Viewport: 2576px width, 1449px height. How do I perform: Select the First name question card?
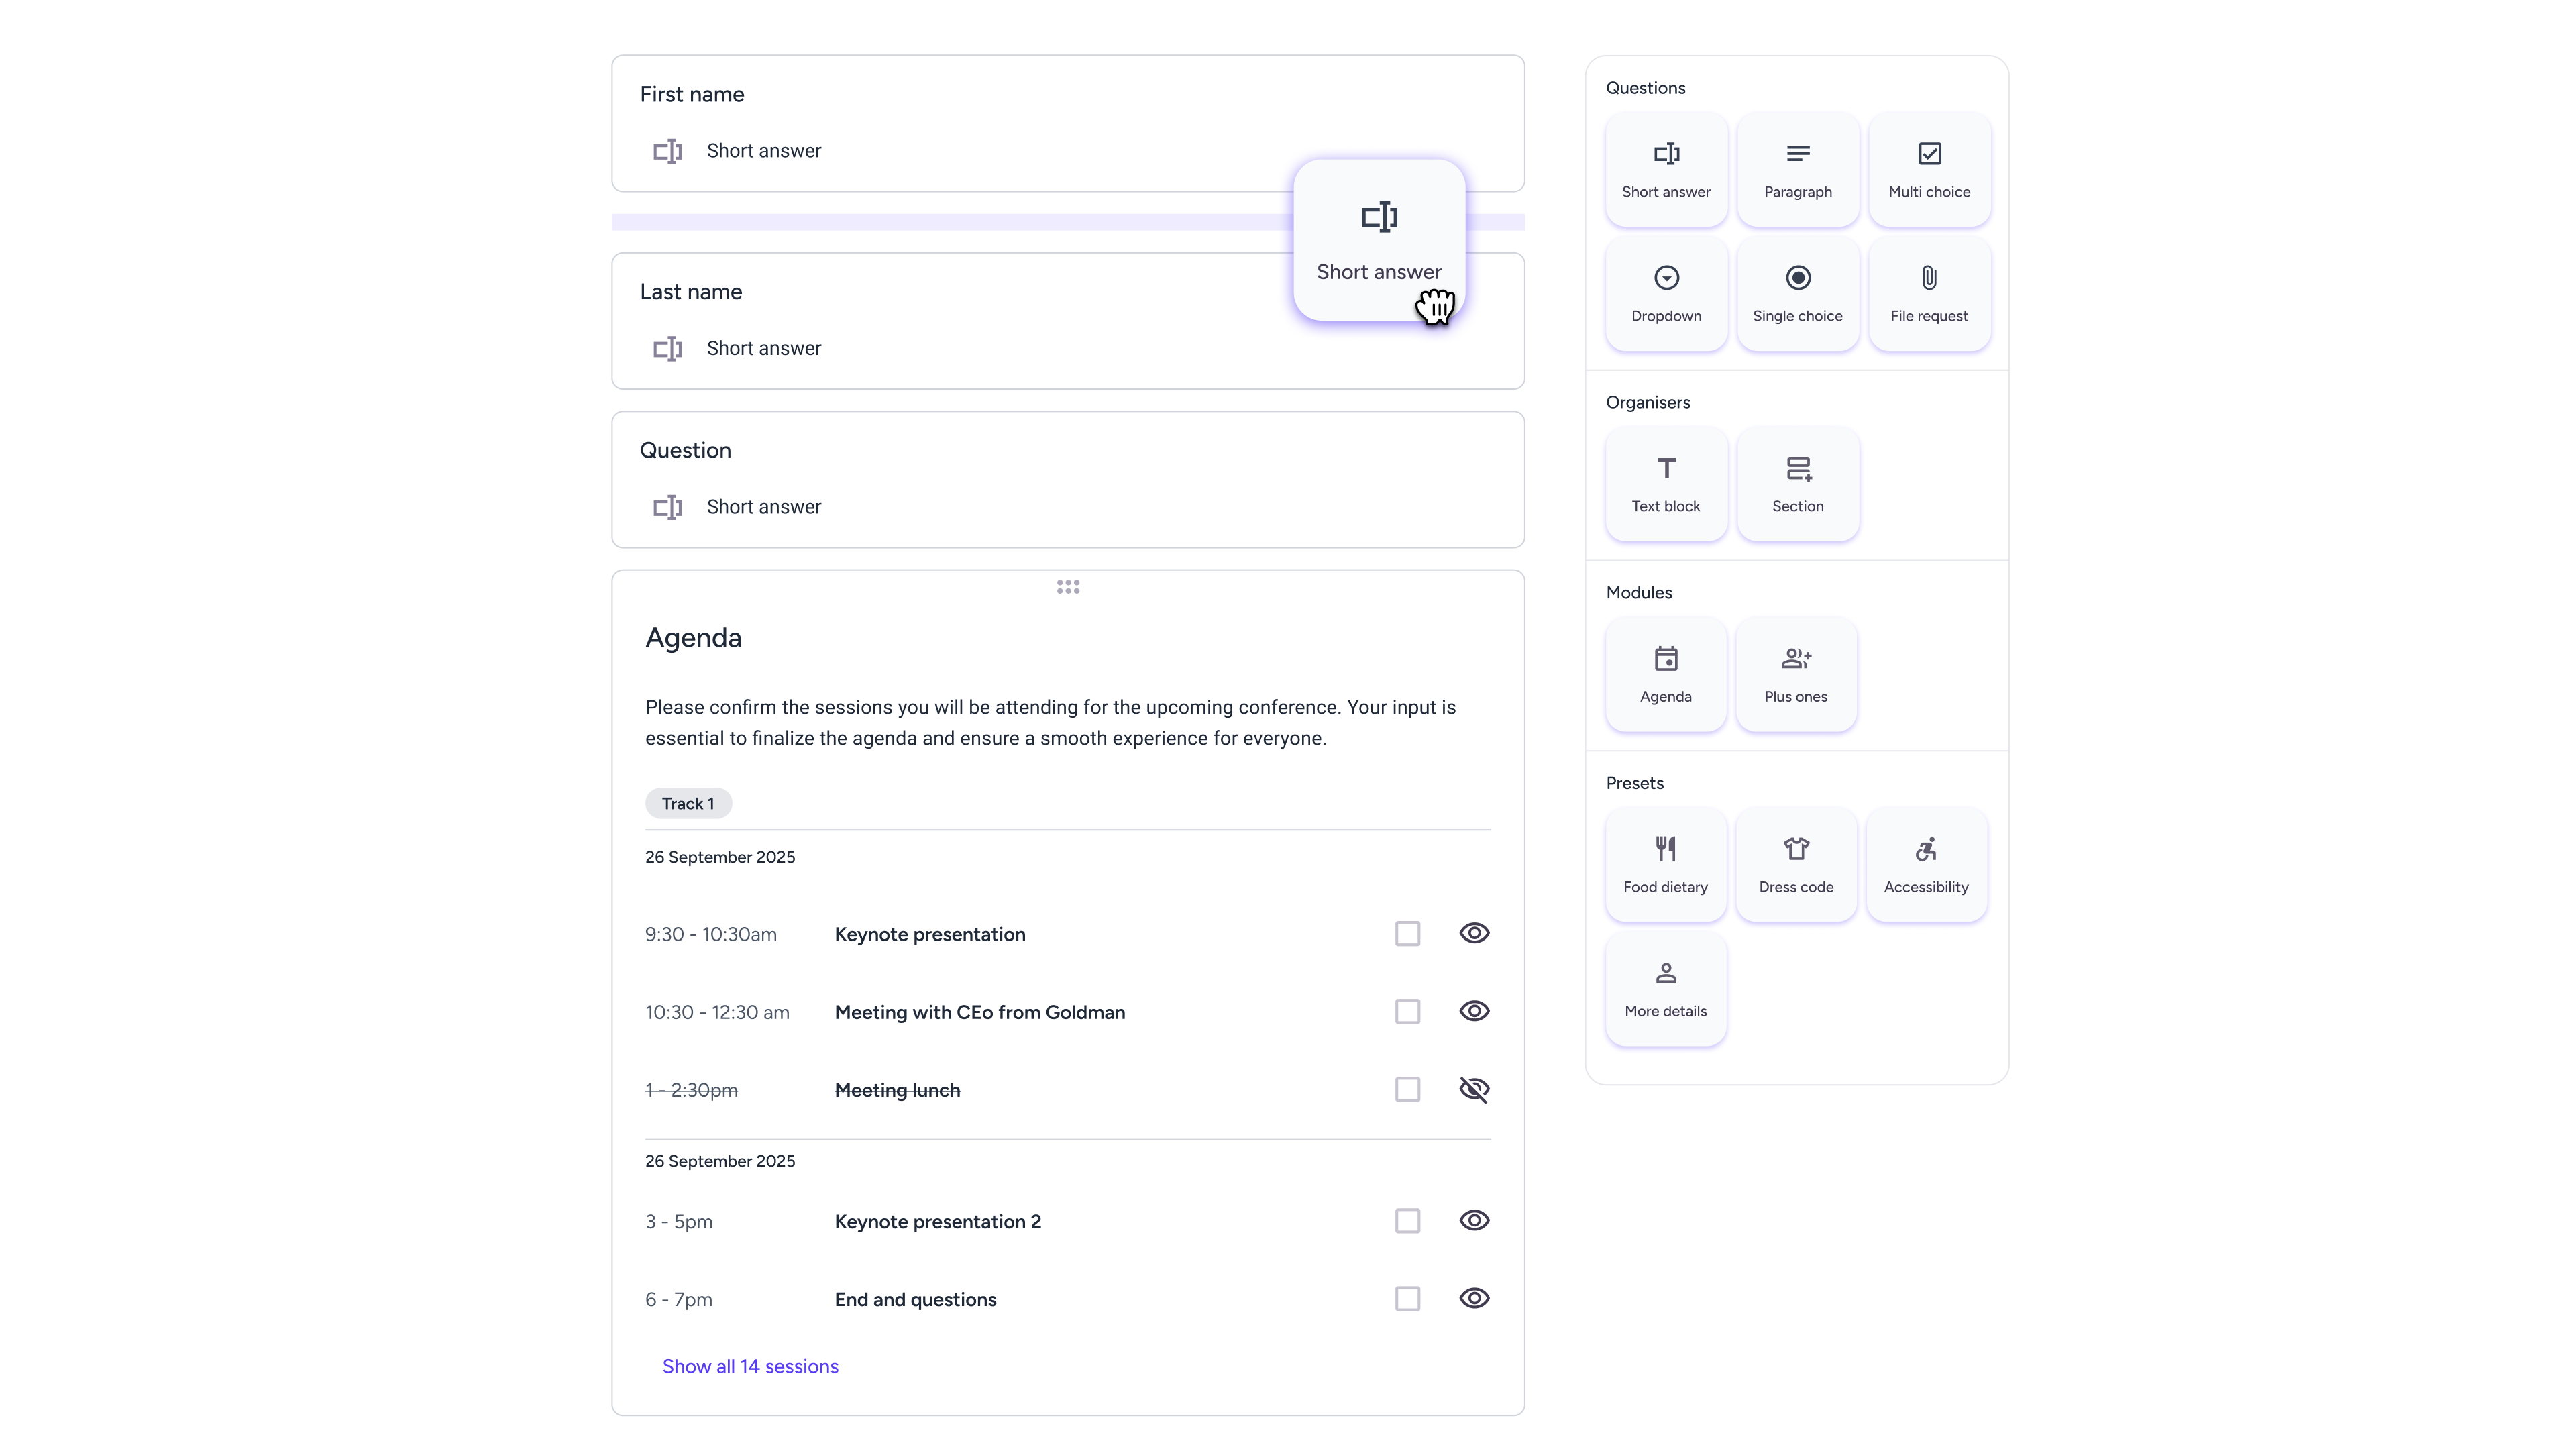1068,123
